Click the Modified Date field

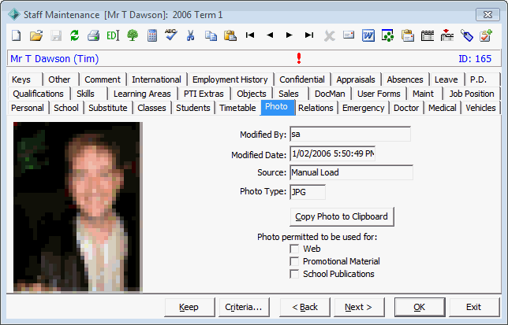[x=332, y=153]
